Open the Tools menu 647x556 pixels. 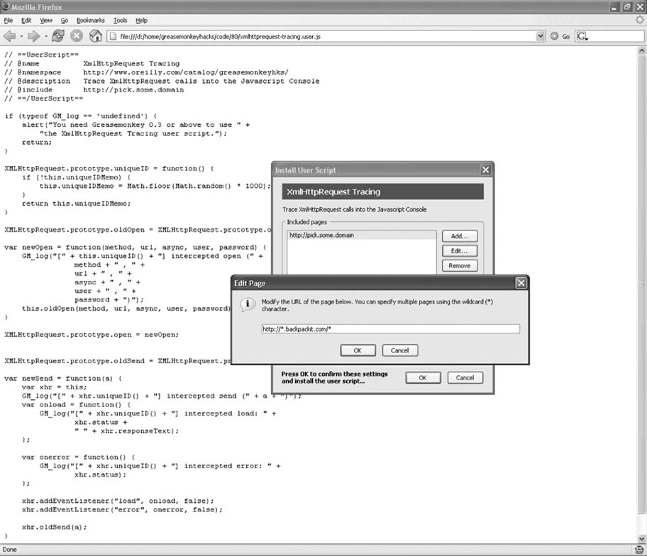click(121, 21)
